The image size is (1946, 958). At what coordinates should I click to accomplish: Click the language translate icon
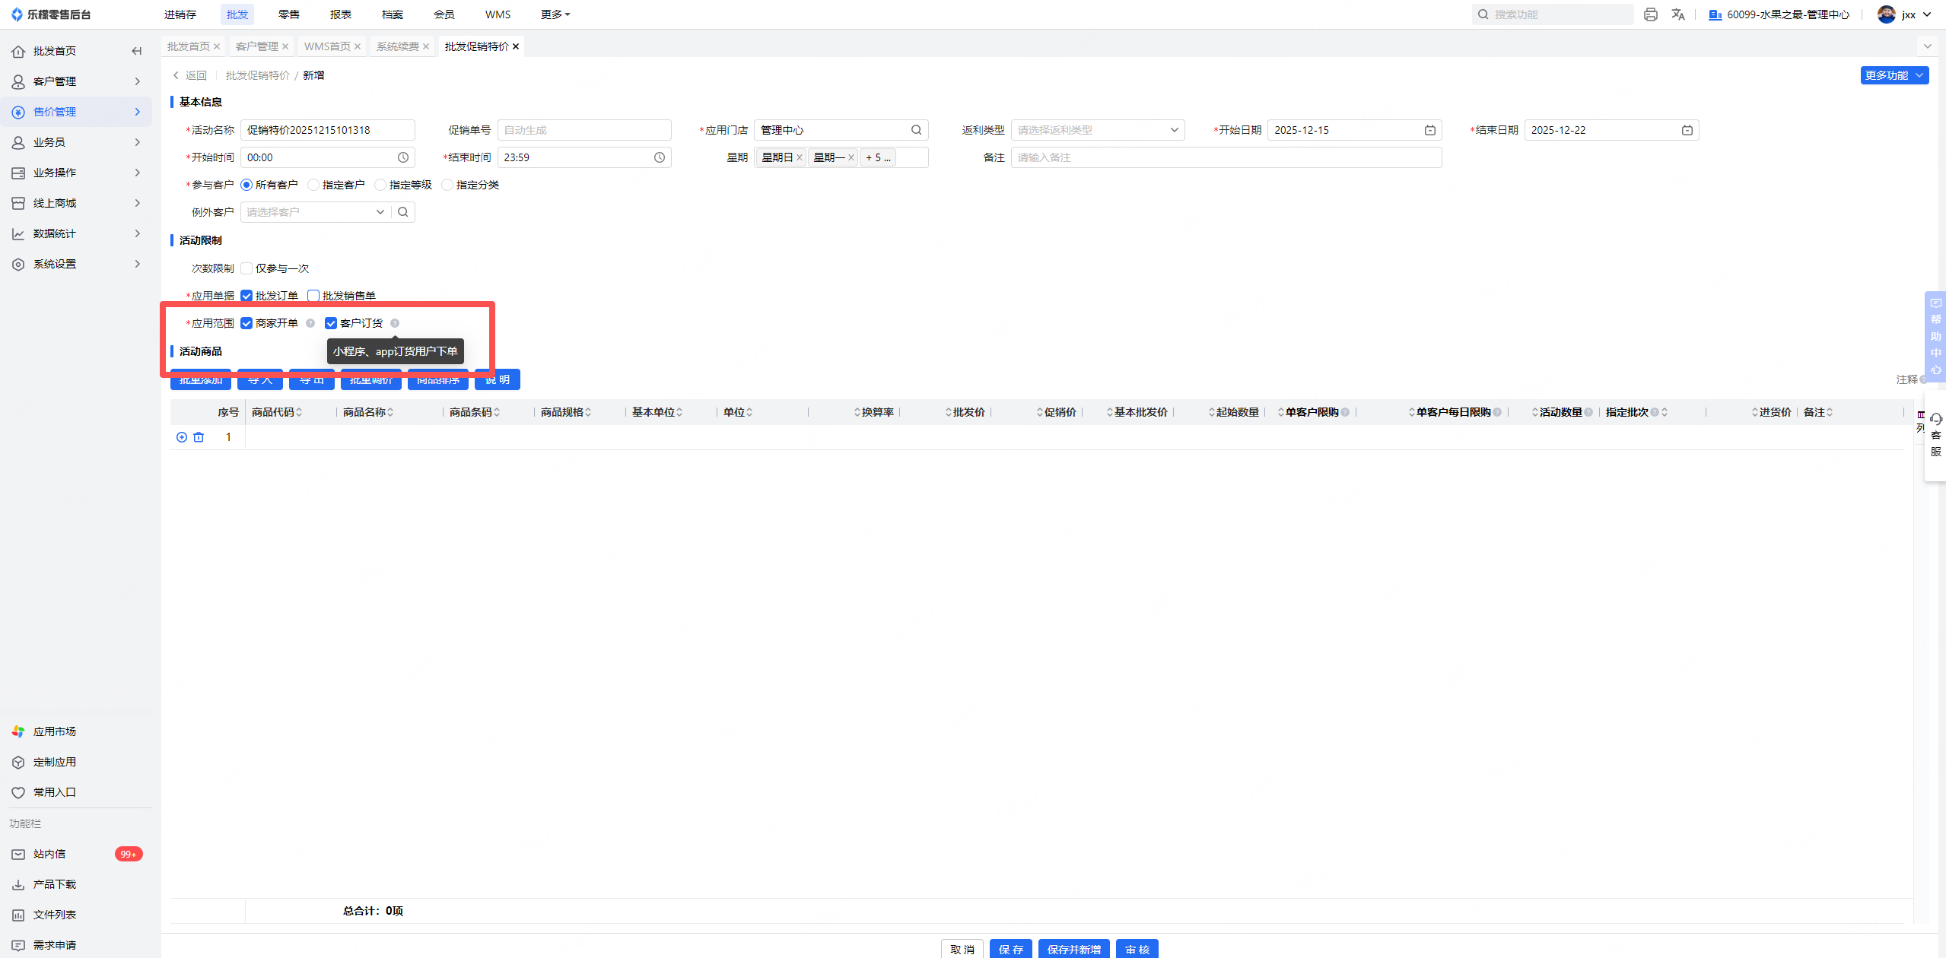(1678, 14)
